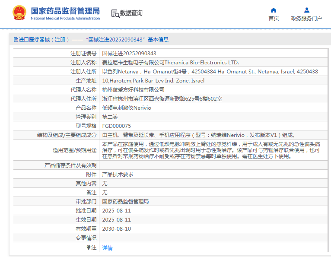The width and height of the screenshot is (331, 257).
Task: Go to 政务服务门户 in the header
Action: pyautogui.click(x=306, y=18)
